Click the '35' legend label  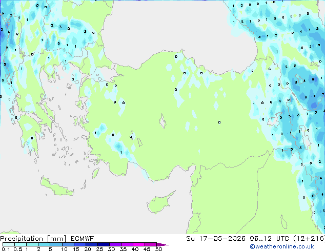click(123, 249)
